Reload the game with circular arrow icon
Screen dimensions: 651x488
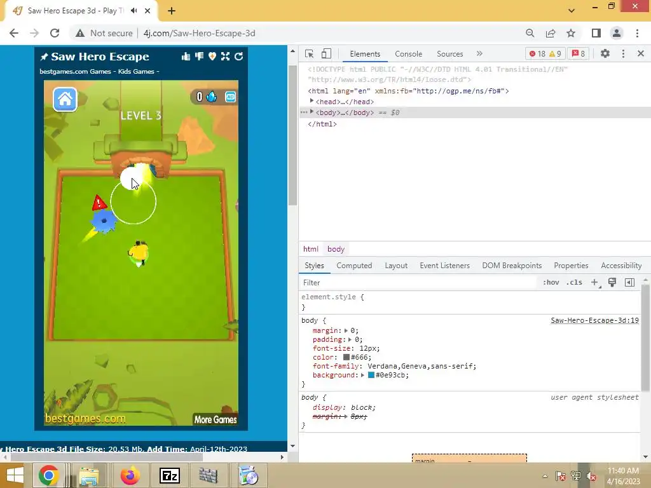[239, 57]
